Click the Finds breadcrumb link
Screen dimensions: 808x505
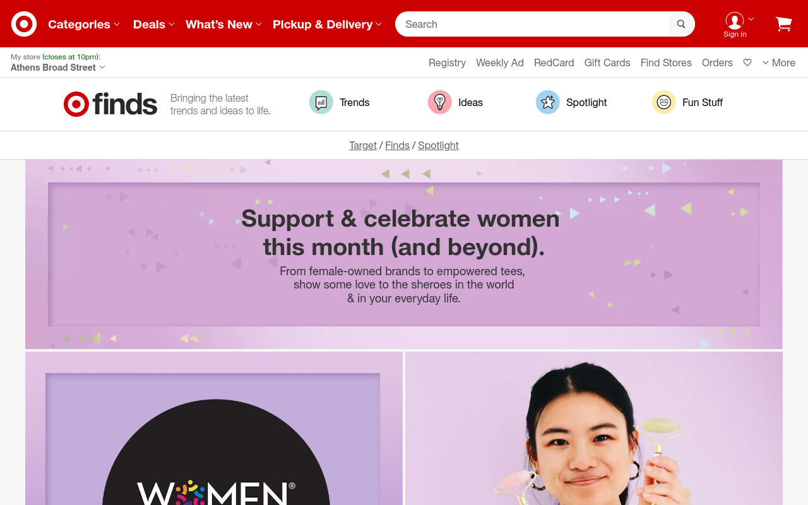[397, 145]
